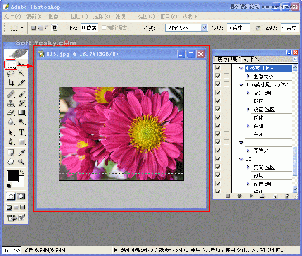Open the 样式 style dropdown

(187, 28)
